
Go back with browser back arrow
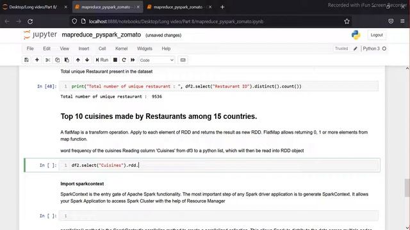point(7,21)
